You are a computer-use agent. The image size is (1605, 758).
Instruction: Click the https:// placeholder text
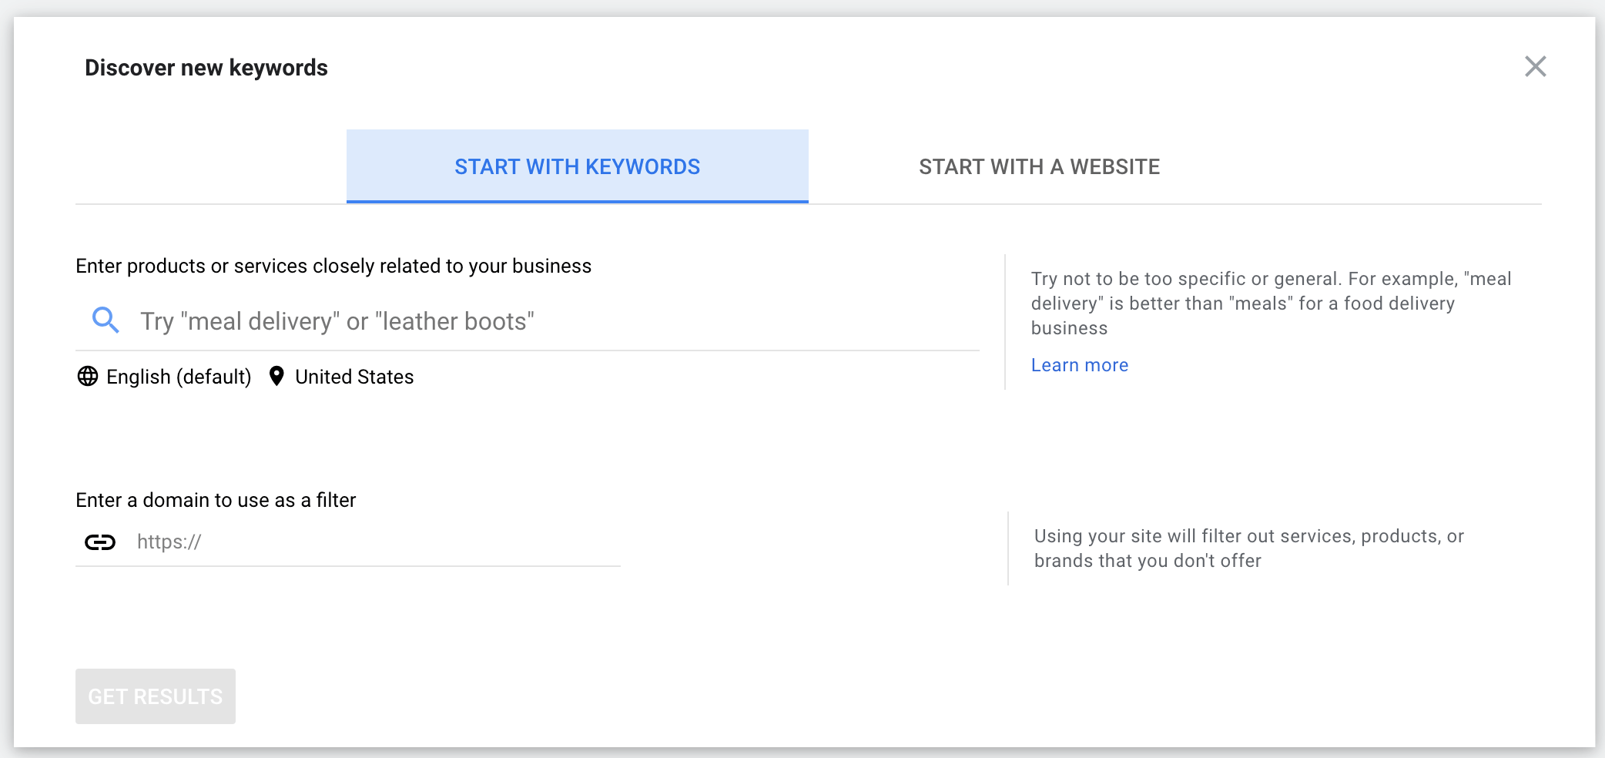[x=169, y=542]
